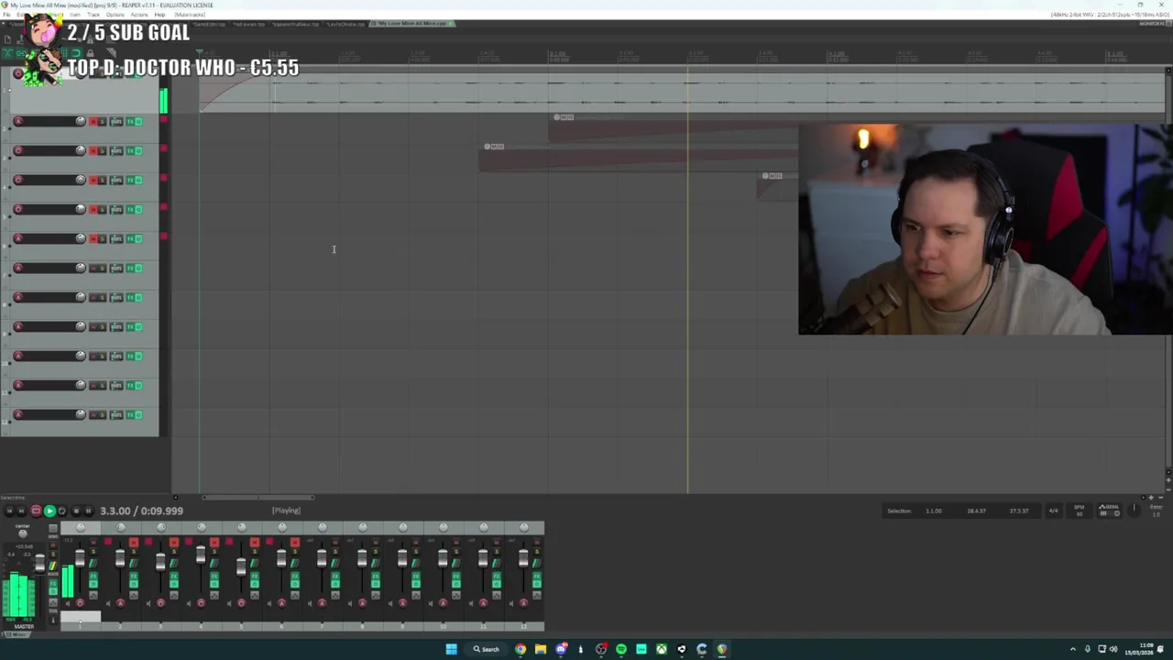
Task: Click mixer channel 7 FX button
Action: 335,576
